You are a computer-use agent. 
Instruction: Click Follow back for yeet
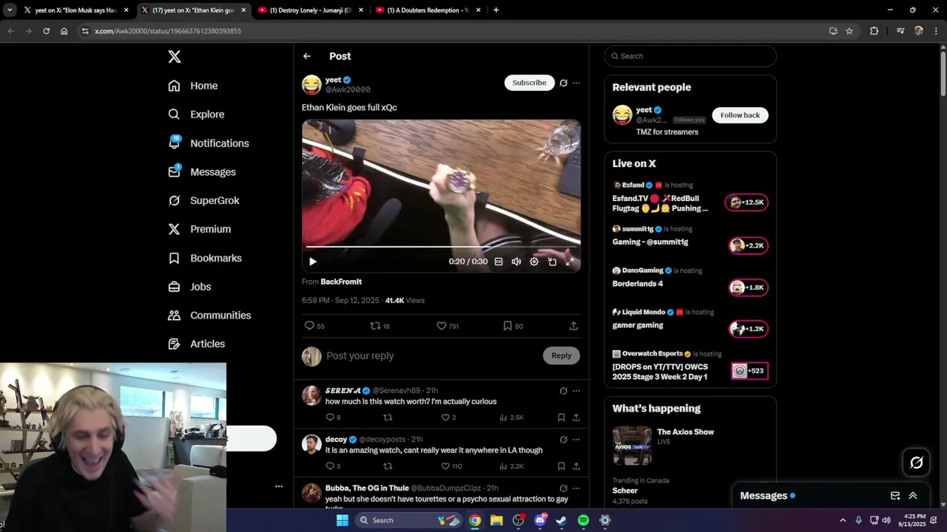(x=740, y=115)
